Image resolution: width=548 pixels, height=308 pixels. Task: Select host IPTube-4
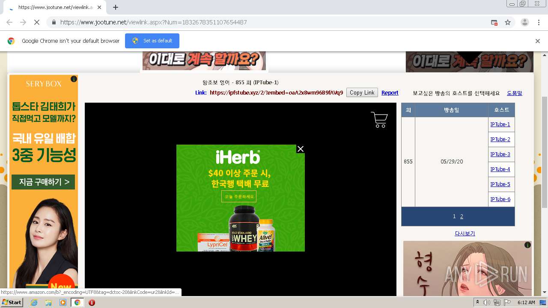point(500,169)
